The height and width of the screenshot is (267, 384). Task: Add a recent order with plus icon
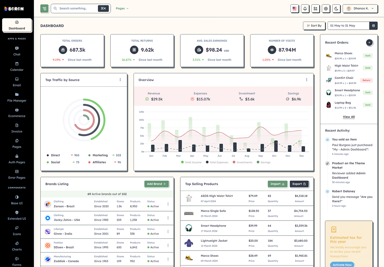[369, 43]
